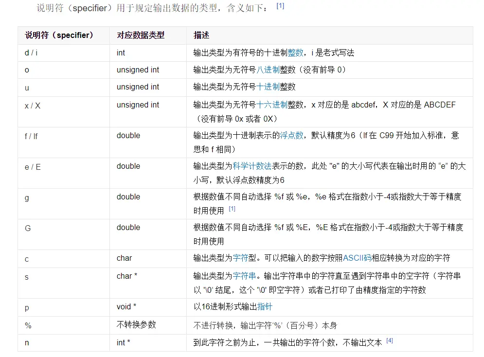
Task: Open the 字符串 link in s row
Action: pos(245,276)
